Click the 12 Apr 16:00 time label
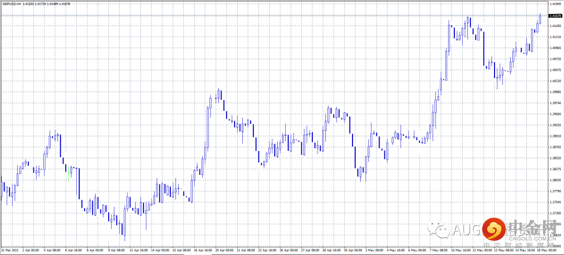The image size is (564, 255). tap(139, 250)
